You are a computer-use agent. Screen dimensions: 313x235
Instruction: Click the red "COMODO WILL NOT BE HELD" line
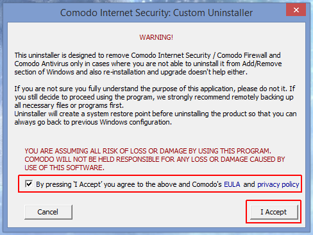click(155, 159)
